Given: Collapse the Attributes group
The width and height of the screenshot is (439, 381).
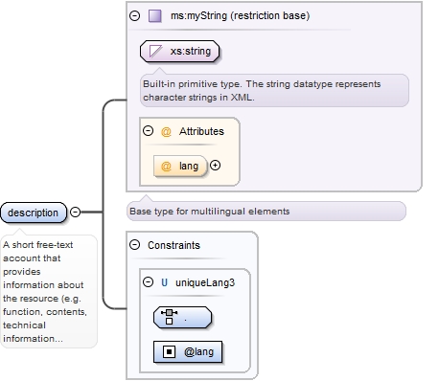Looking at the screenshot, I should pyautogui.click(x=148, y=131).
